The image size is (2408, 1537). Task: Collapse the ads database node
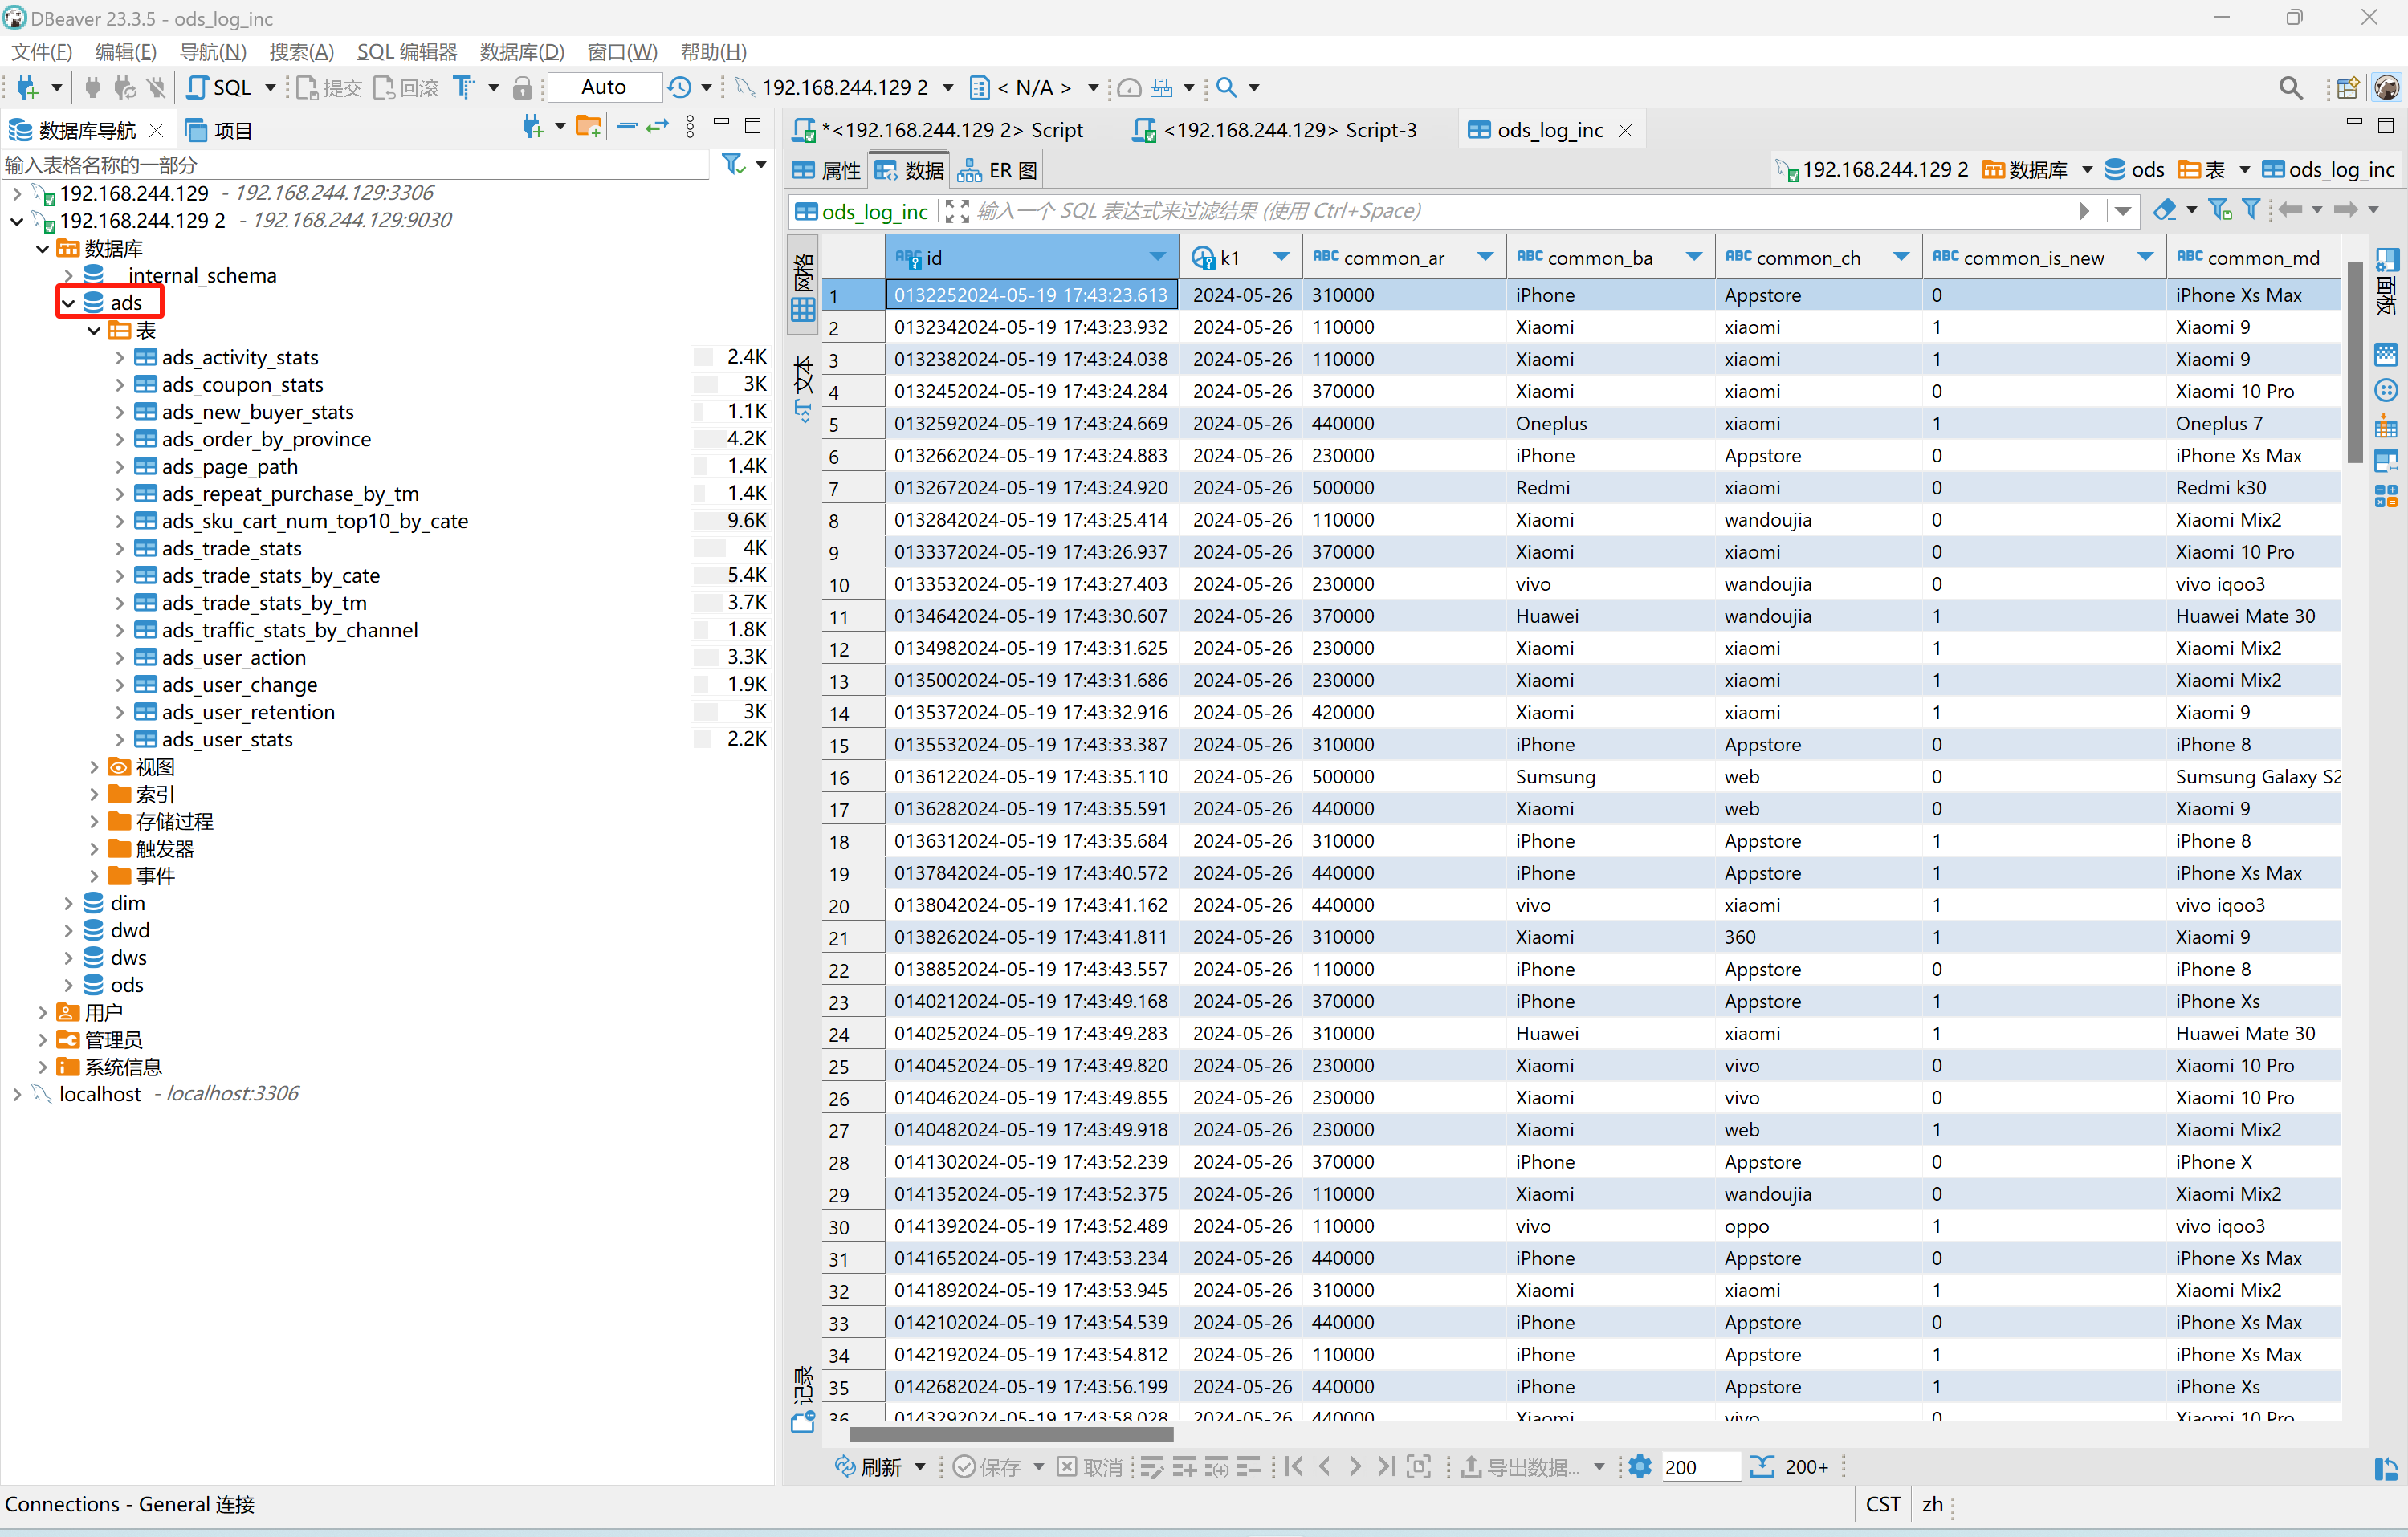(x=68, y=303)
